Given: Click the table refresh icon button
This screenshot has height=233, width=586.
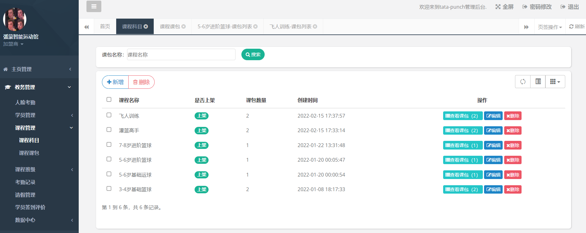Looking at the screenshot, I should coord(523,82).
